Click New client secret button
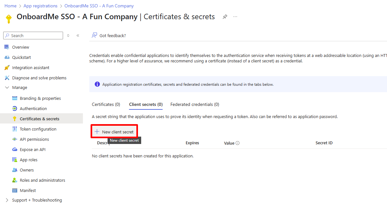Screen dimensions: 387x215 coord(114,131)
